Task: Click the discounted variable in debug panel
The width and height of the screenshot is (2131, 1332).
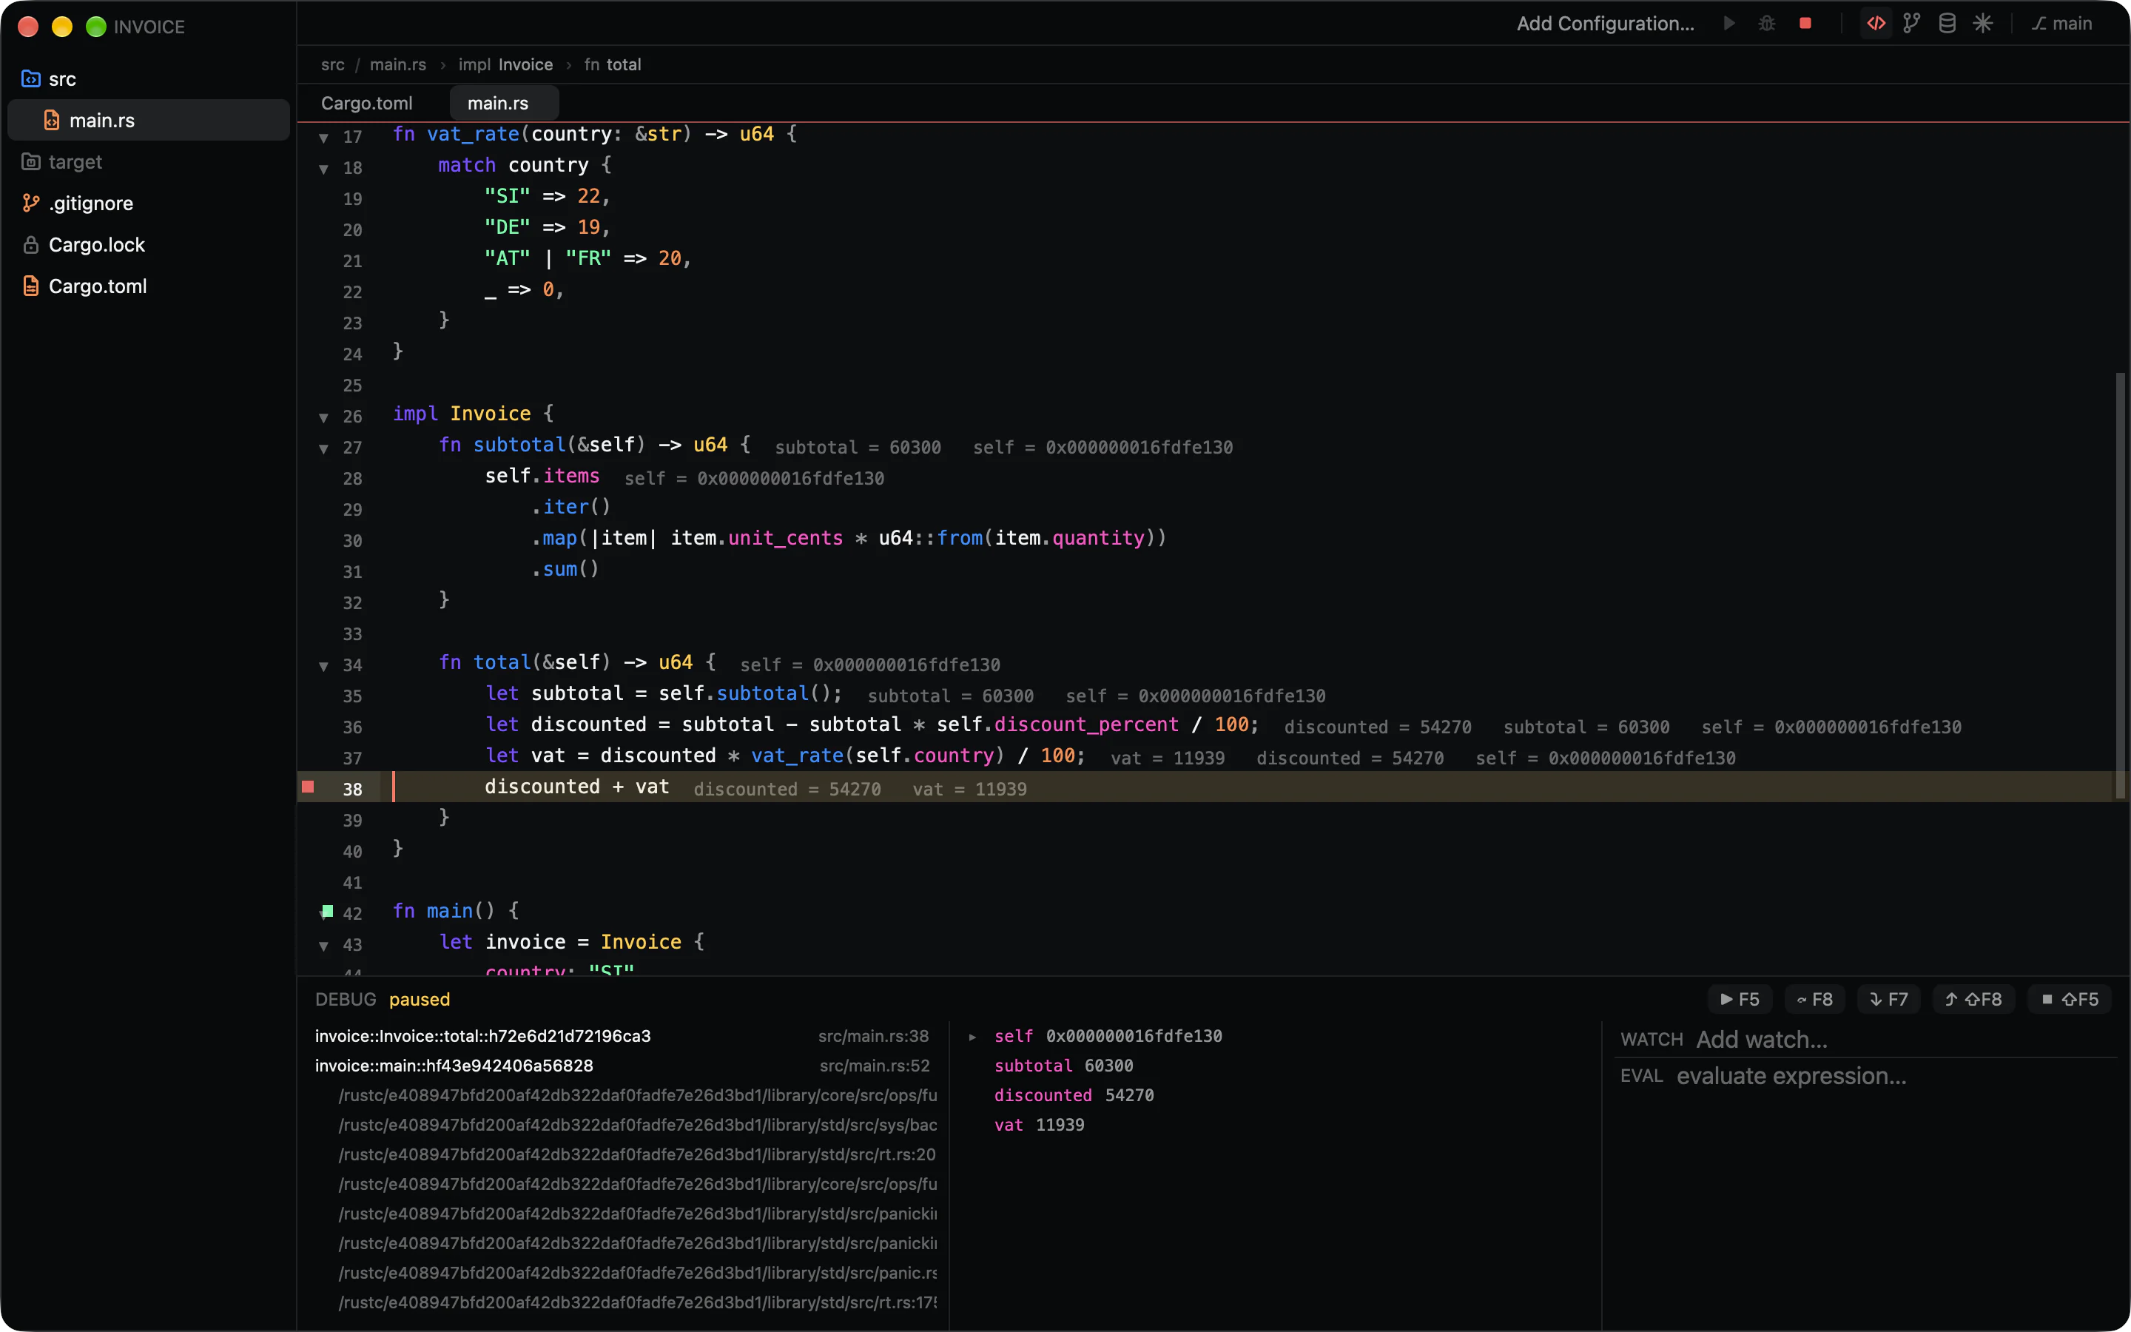Action: pos(1043,1096)
